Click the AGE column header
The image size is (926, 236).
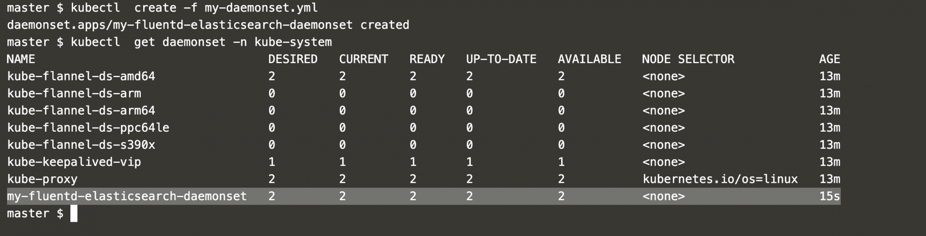(830, 59)
